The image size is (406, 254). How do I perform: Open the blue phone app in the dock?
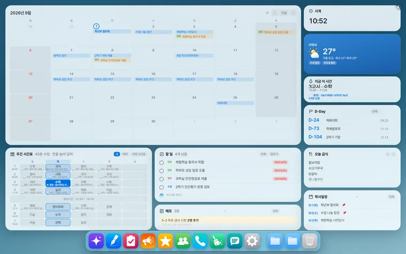200,241
